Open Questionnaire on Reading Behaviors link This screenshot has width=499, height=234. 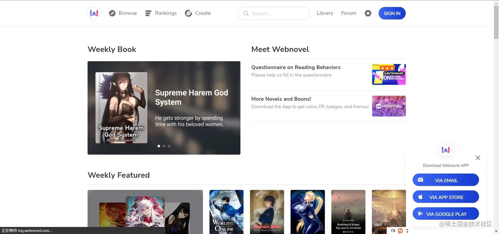point(296,67)
